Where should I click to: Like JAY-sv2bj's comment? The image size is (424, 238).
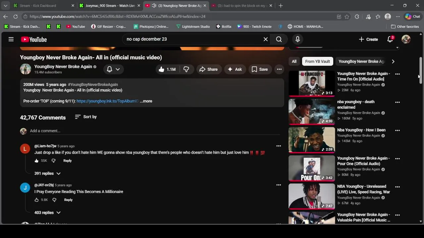point(36,200)
